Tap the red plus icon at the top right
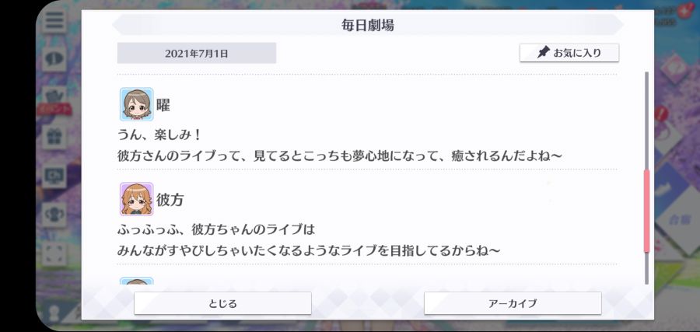 point(682,12)
